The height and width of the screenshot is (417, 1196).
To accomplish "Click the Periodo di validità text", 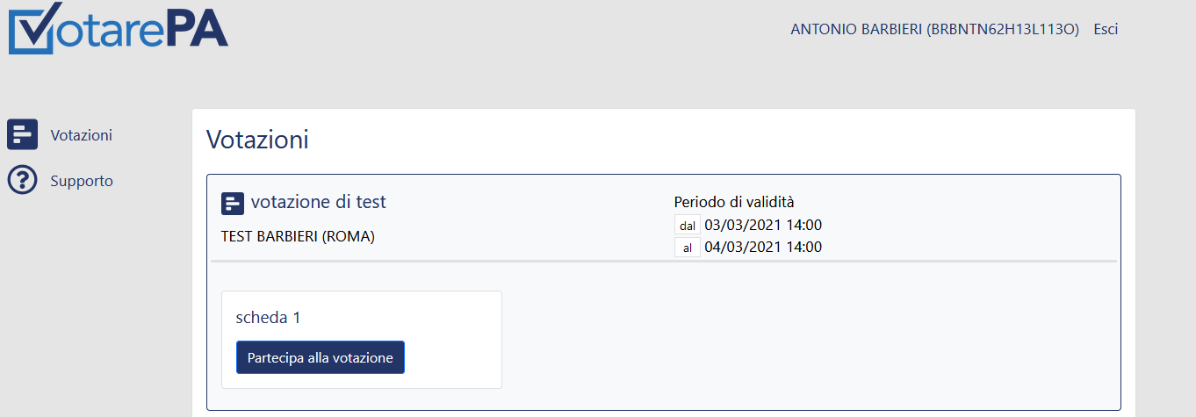I will coord(734,202).
